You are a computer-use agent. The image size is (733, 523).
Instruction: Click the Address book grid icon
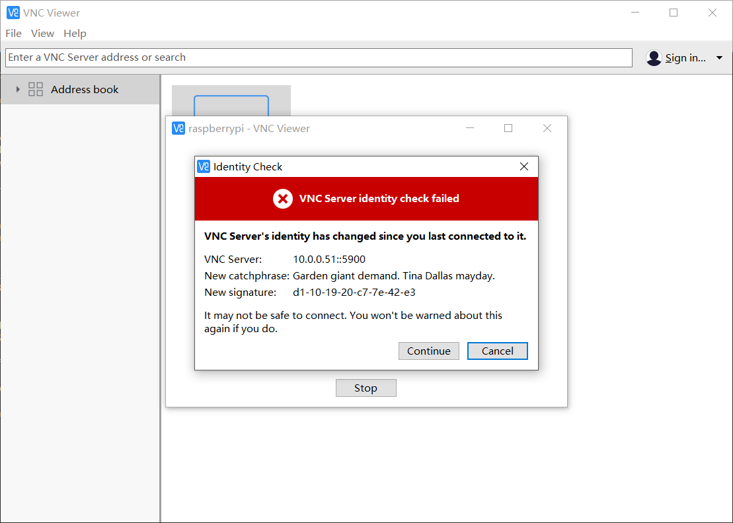(36, 89)
